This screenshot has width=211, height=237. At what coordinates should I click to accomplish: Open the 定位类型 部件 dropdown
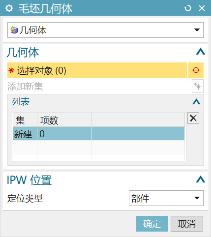(x=166, y=198)
